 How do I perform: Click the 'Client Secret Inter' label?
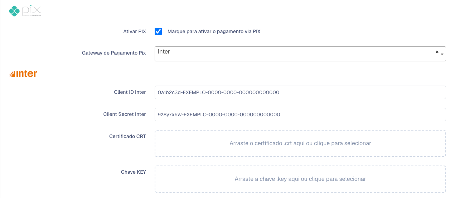[x=125, y=114]
